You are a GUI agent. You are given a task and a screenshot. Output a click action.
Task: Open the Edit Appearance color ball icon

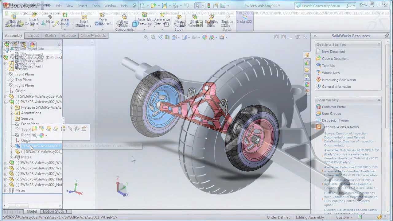pyautogui.click(x=205, y=37)
